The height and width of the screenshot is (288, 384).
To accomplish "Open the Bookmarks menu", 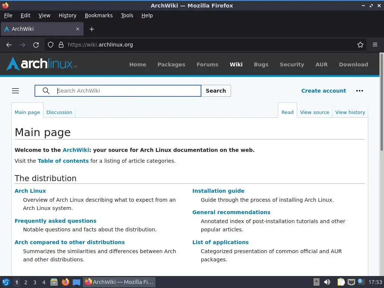I will point(99,15).
